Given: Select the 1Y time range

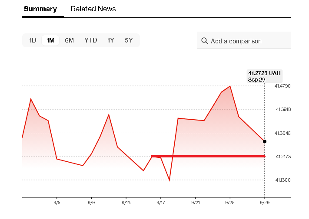Looking at the screenshot, I should coord(111,40).
